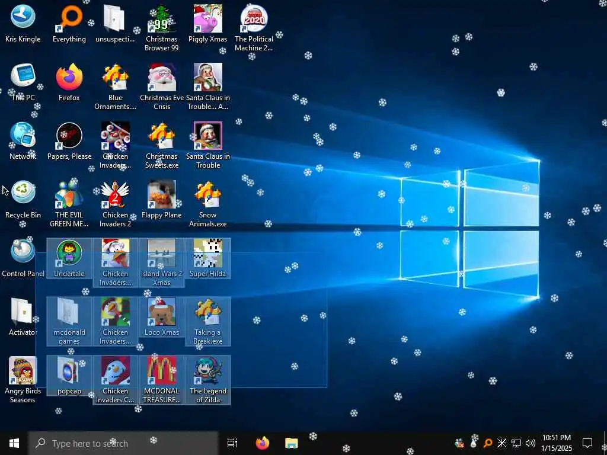Select the Taking a Break.exe icon
This screenshot has width=607, height=455.
pos(207,322)
